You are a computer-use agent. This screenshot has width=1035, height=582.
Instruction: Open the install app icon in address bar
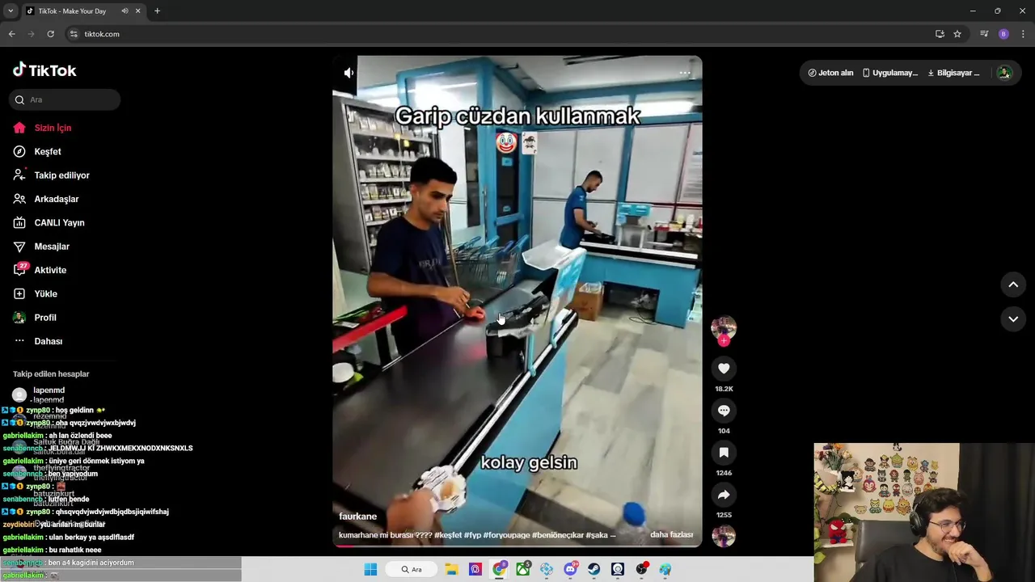[x=940, y=34]
